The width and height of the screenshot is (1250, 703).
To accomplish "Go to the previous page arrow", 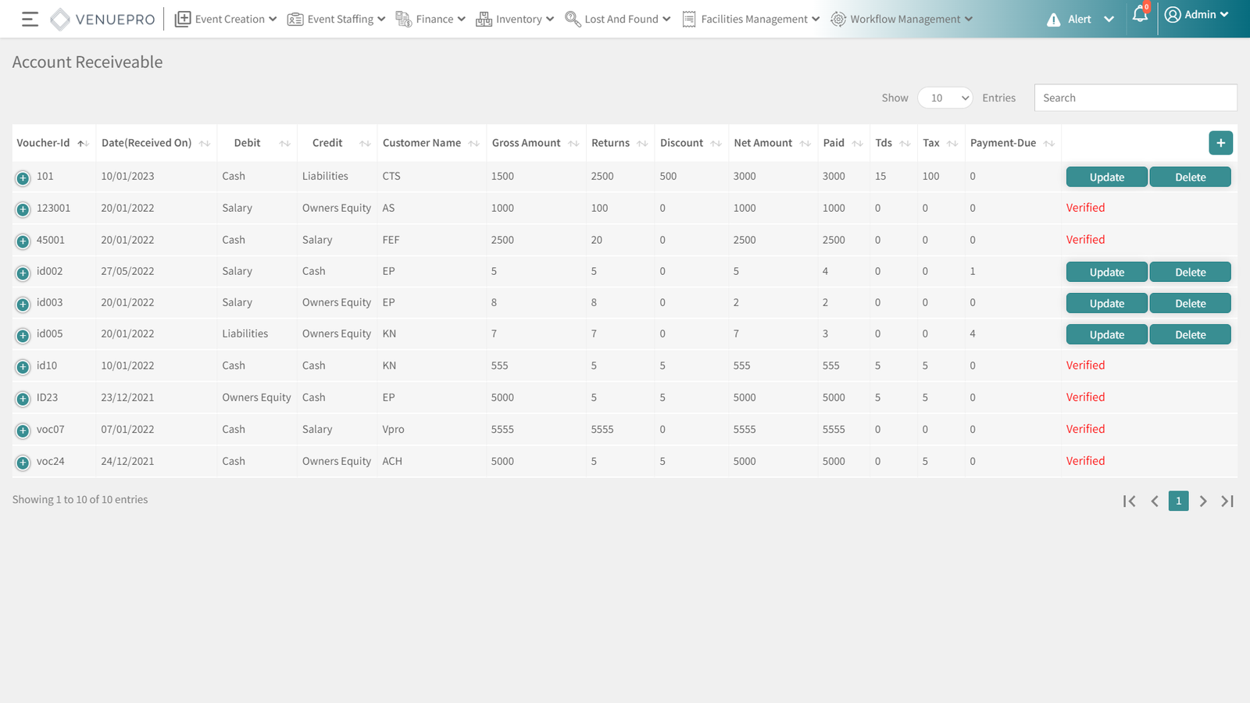I will pos(1154,501).
